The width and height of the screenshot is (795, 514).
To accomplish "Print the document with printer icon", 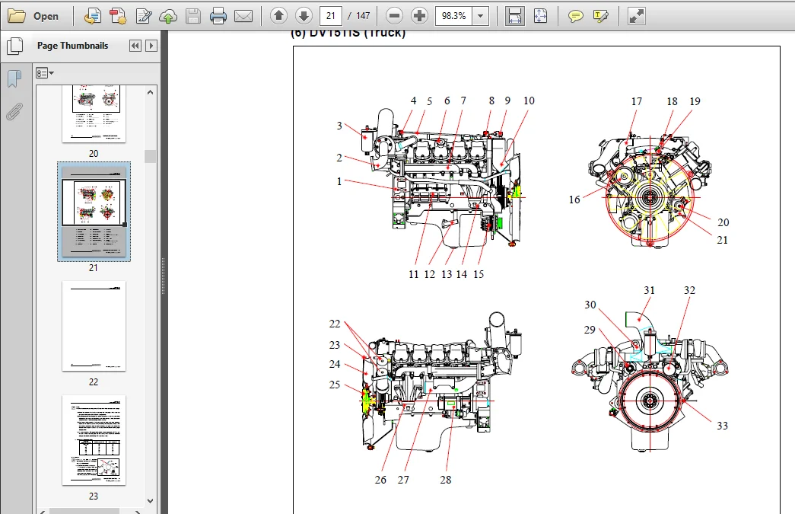I will click(218, 16).
